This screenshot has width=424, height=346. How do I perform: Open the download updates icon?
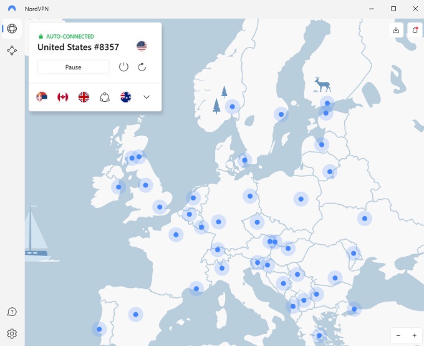click(x=396, y=30)
